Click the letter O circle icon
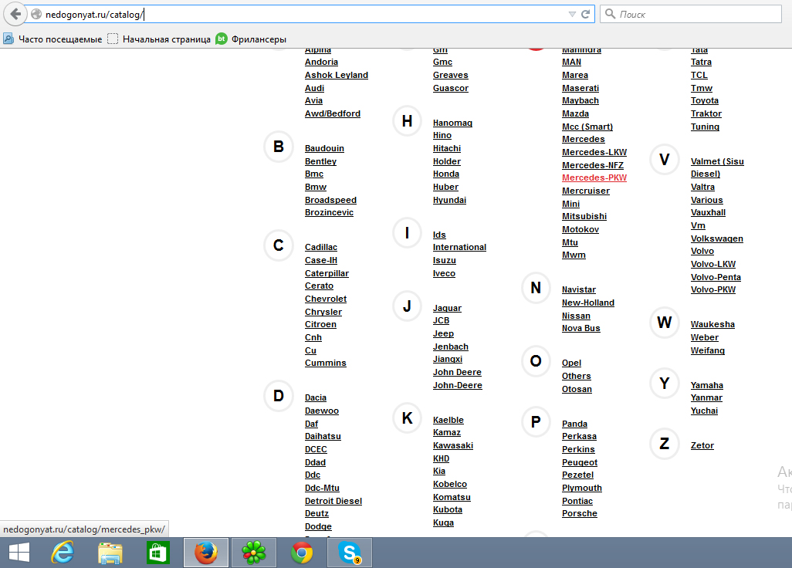 tap(536, 361)
